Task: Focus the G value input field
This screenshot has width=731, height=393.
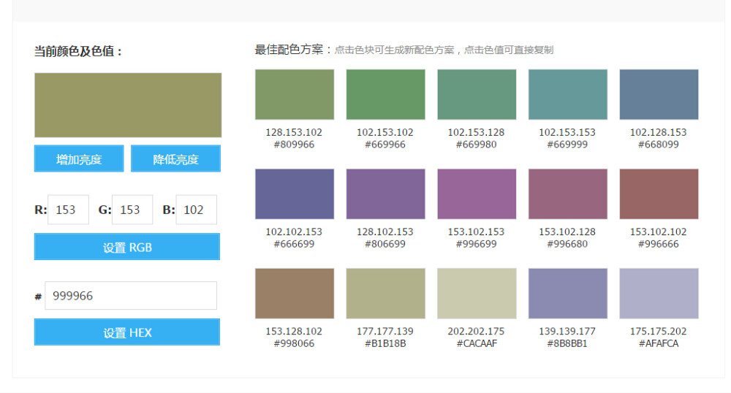Action: 132,210
